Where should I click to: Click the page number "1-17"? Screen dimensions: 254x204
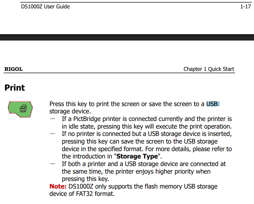point(245,7)
